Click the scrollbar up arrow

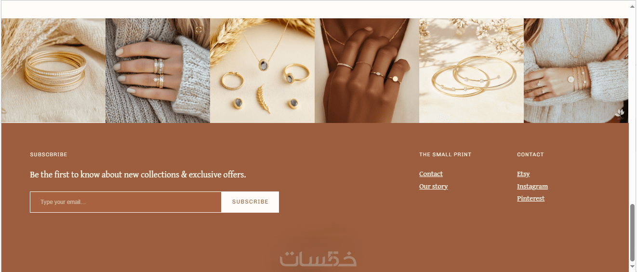pyautogui.click(x=632, y=6)
